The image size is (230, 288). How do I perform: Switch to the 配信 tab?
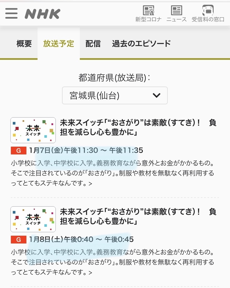click(93, 44)
